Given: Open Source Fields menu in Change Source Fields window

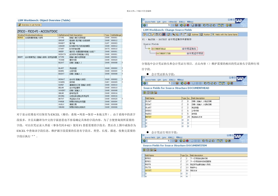Looking at the screenshot, I should [x=150, y=22].
